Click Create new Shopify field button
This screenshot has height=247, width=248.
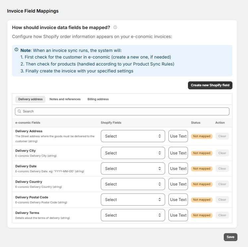click(x=210, y=85)
